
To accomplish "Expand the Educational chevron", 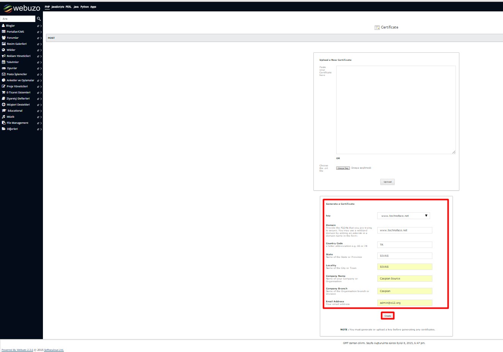I will 41,111.
